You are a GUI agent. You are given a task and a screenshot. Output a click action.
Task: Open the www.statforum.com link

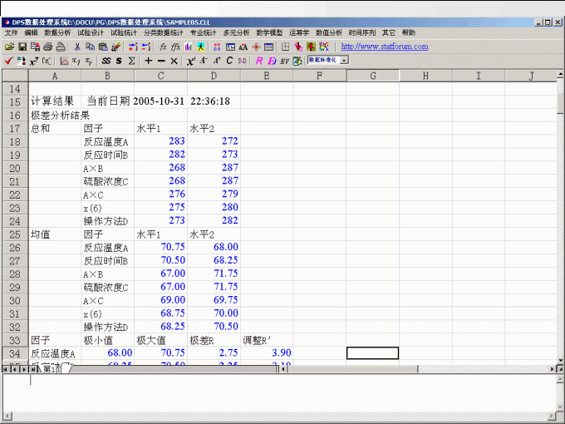pyautogui.click(x=385, y=47)
